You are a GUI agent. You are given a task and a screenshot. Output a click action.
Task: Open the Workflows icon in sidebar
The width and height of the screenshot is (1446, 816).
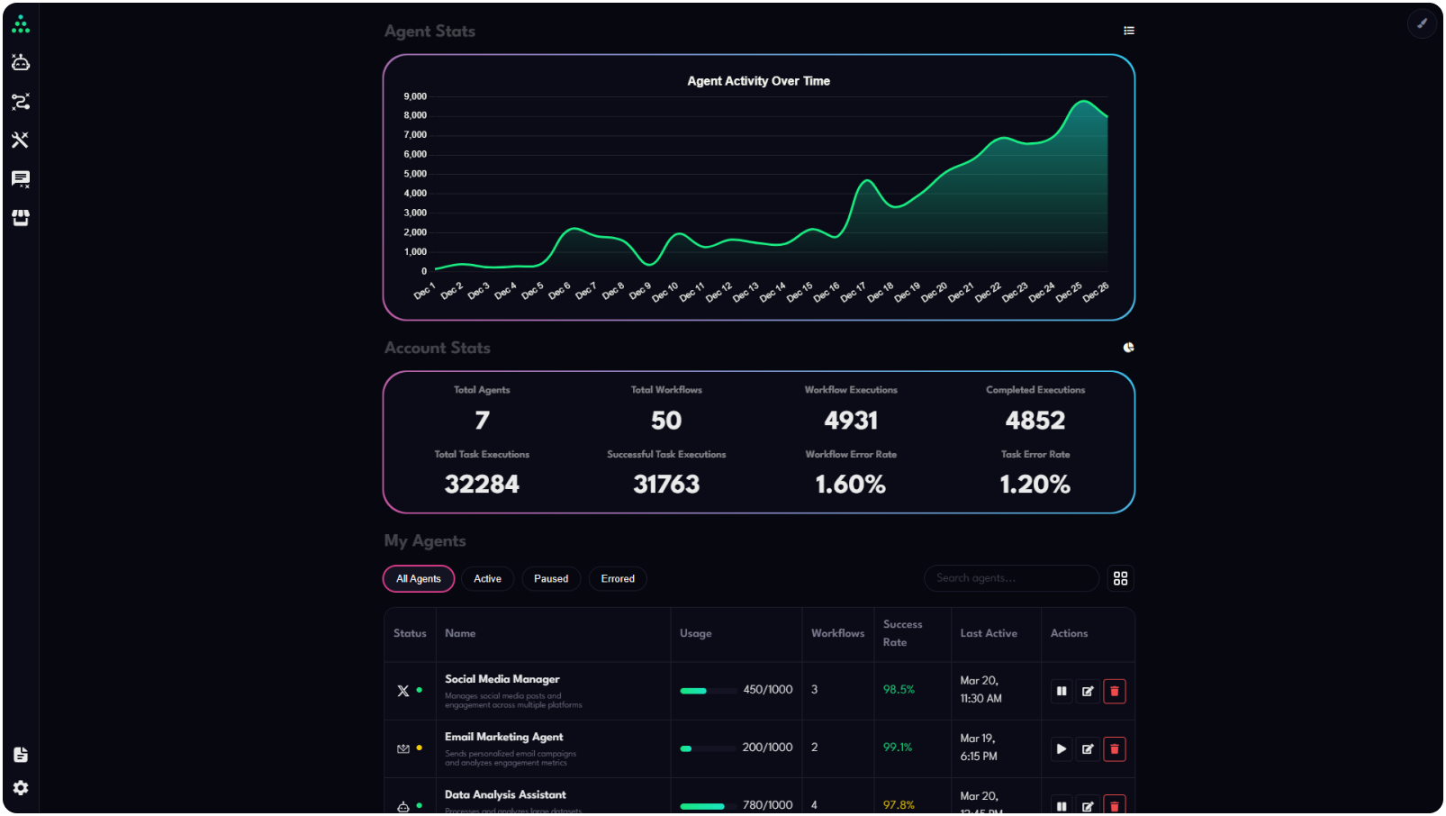pos(21,102)
